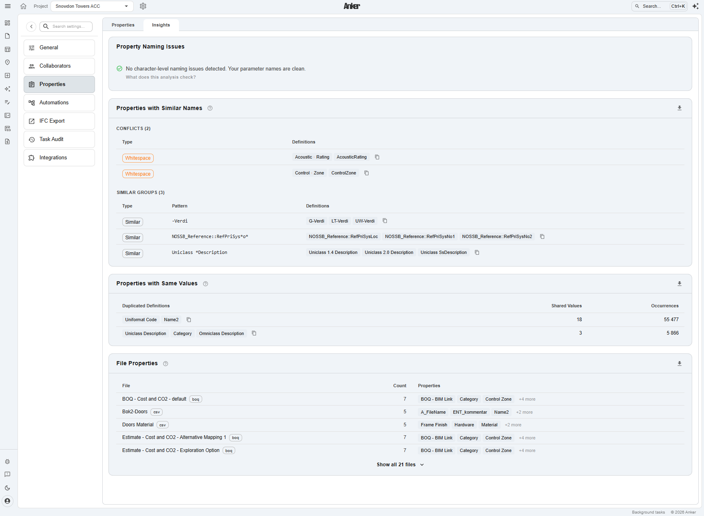Expand +2 more properties for Bok2-Doors

[x=524, y=412]
